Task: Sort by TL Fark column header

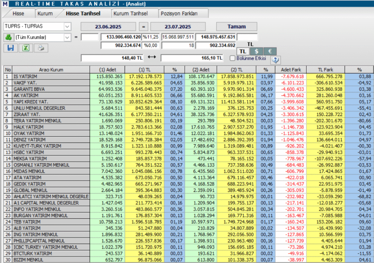Action: coord(325,70)
